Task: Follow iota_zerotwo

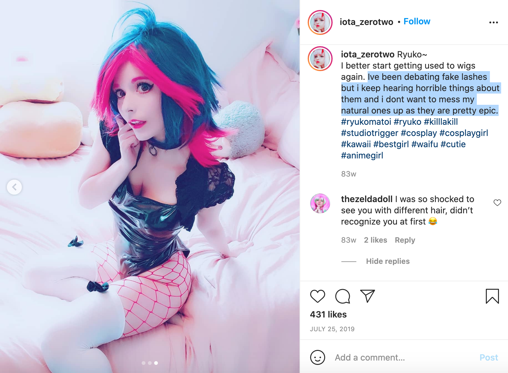Action: (x=417, y=22)
